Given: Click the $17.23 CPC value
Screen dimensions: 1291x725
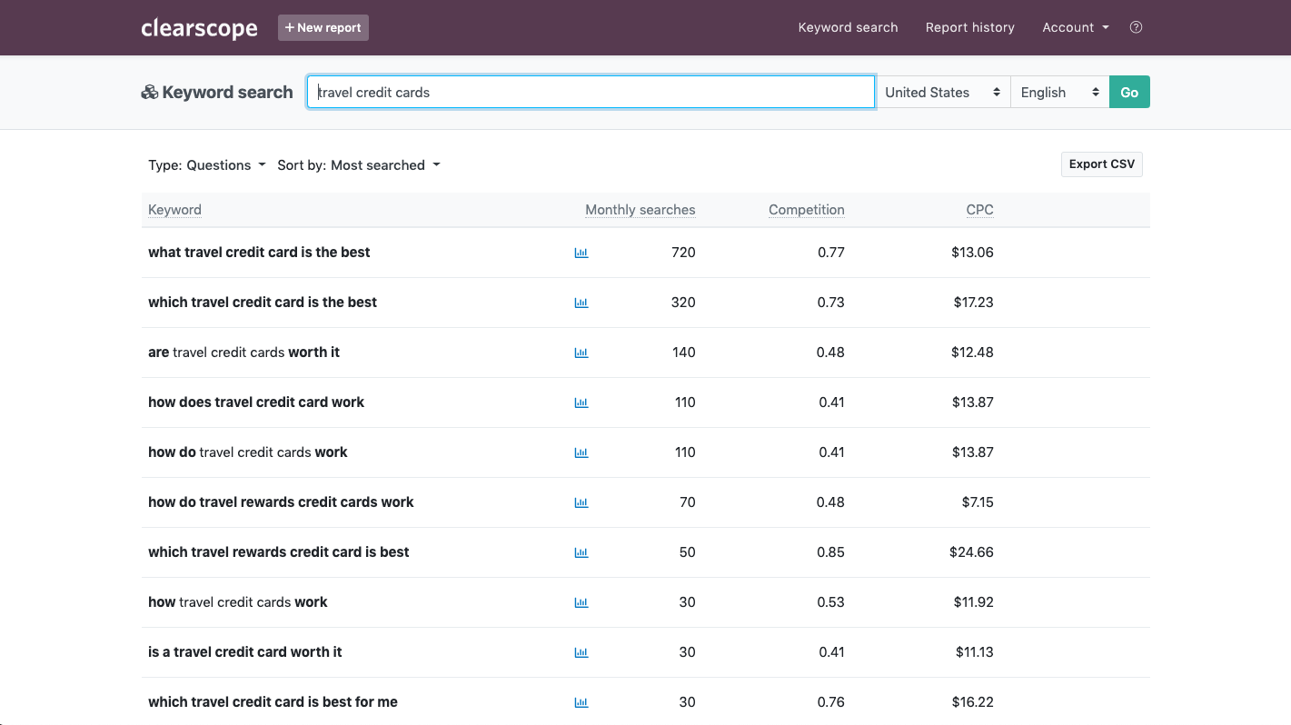Looking at the screenshot, I should pyautogui.click(x=973, y=303).
